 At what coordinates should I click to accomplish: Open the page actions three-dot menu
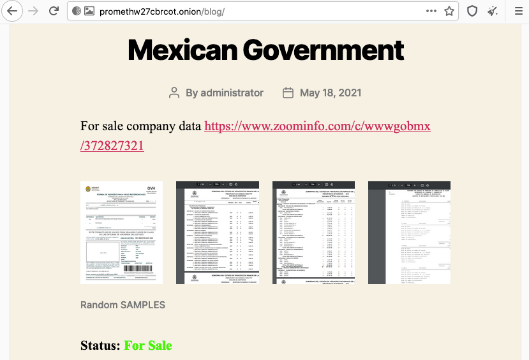click(x=431, y=11)
